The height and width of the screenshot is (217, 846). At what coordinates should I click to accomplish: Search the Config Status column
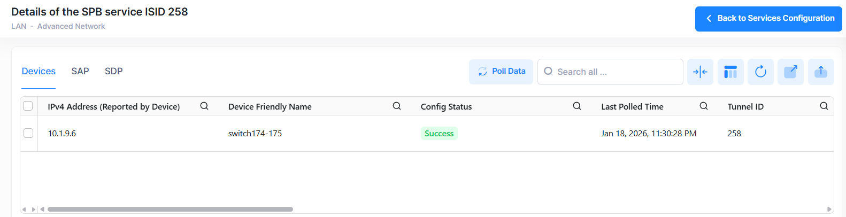[x=577, y=106]
